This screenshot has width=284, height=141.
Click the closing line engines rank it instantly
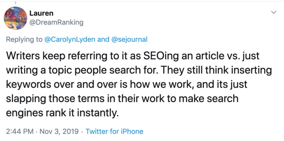pyautogui.click(x=63, y=113)
